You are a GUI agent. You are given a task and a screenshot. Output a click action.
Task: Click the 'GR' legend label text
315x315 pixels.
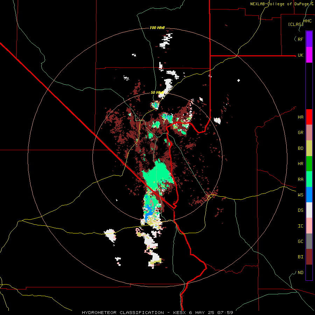[300, 133]
